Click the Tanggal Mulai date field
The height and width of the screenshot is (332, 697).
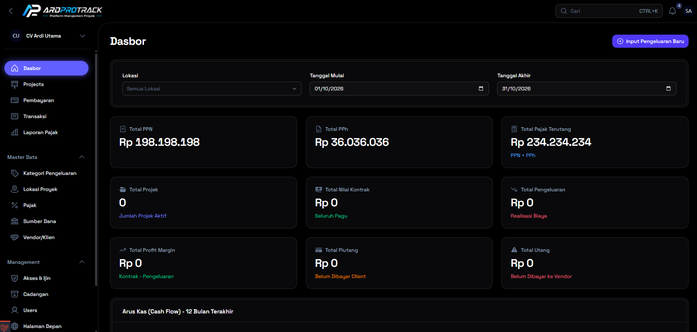coord(399,89)
